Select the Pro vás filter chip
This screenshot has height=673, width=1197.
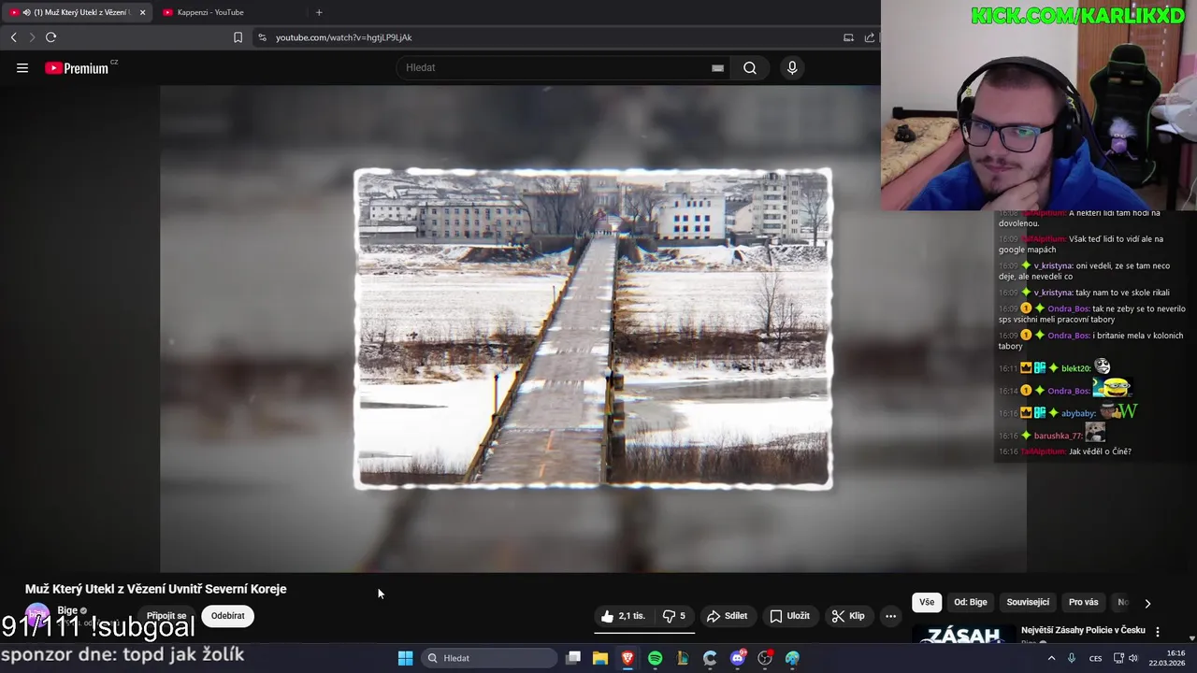(x=1083, y=603)
